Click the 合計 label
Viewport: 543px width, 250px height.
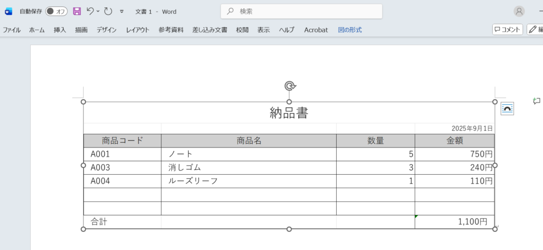99,222
